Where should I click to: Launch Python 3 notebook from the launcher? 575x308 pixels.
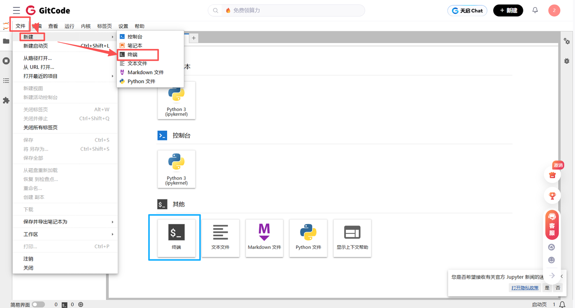(x=177, y=100)
